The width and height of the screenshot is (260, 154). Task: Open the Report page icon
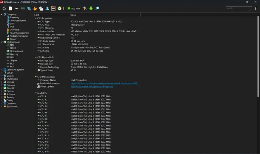(x=10, y=8)
